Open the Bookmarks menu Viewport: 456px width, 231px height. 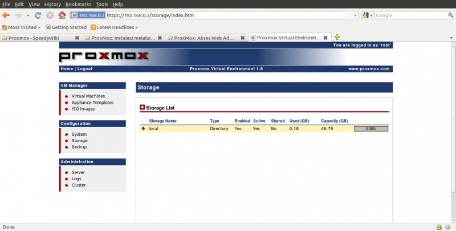tap(78, 5)
